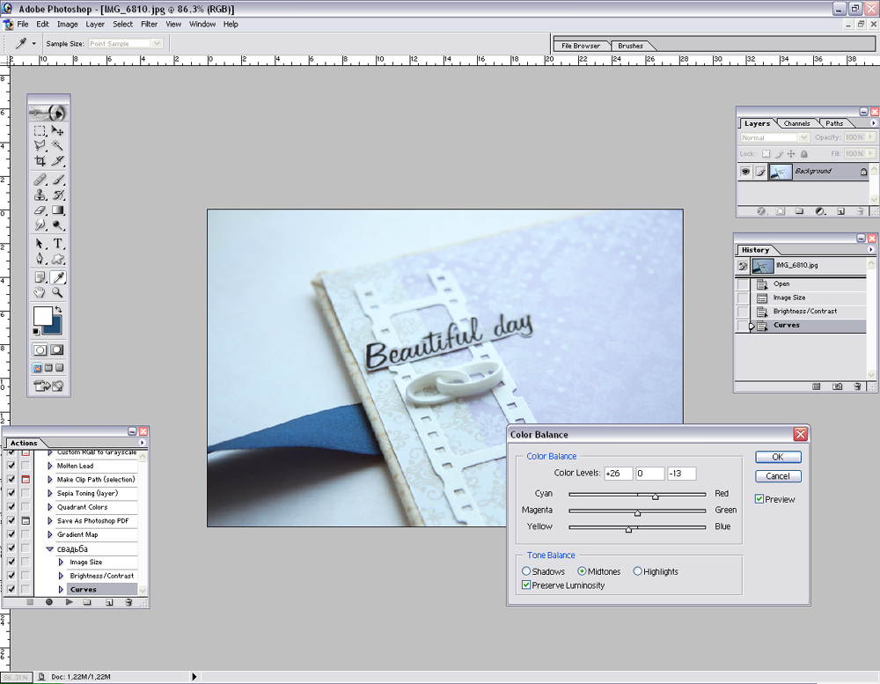
Task: Select the Crop tool
Action: point(40,160)
